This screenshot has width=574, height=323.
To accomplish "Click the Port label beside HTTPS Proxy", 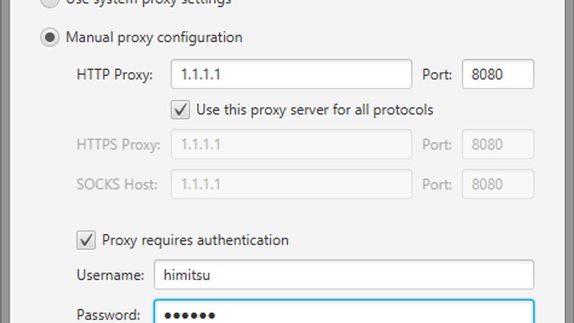I will click(437, 145).
